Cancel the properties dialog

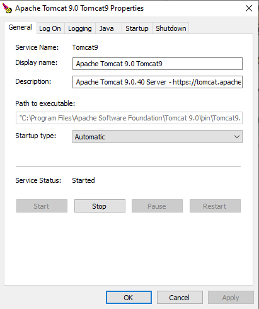[x=180, y=298]
